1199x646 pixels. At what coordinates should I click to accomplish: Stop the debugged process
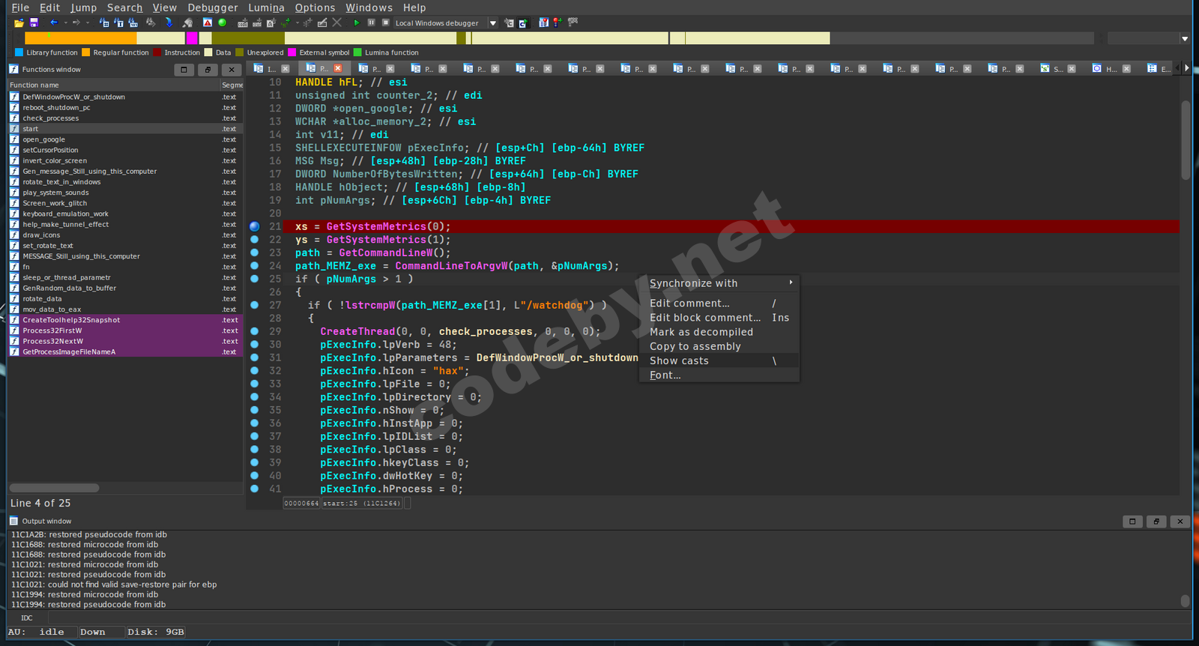point(385,23)
